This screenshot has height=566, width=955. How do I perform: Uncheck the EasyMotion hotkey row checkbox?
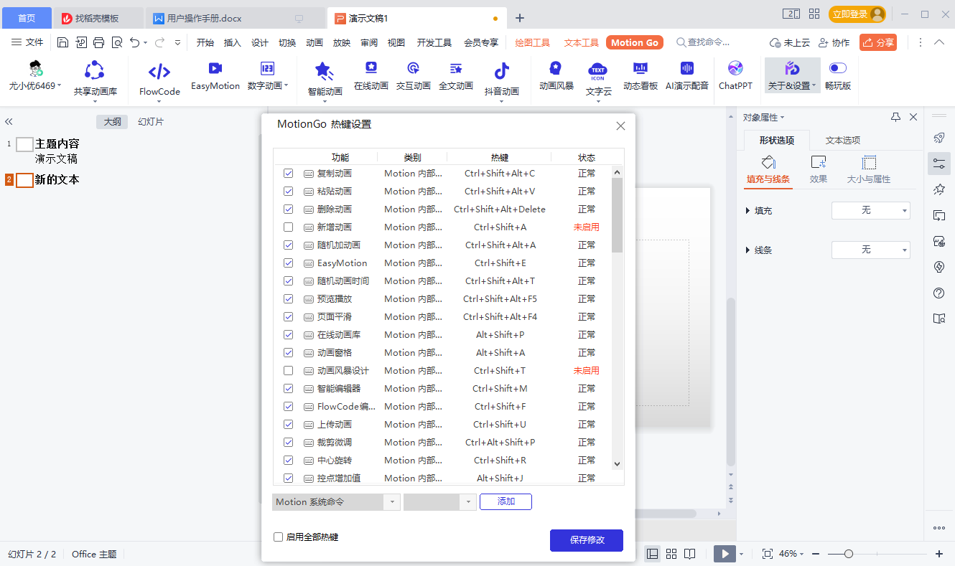288,263
